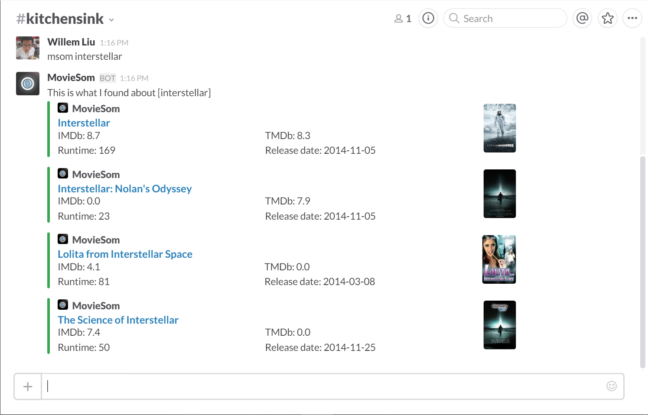Click the Willem Liu username
This screenshot has width=648, height=415.
(x=71, y=42)
